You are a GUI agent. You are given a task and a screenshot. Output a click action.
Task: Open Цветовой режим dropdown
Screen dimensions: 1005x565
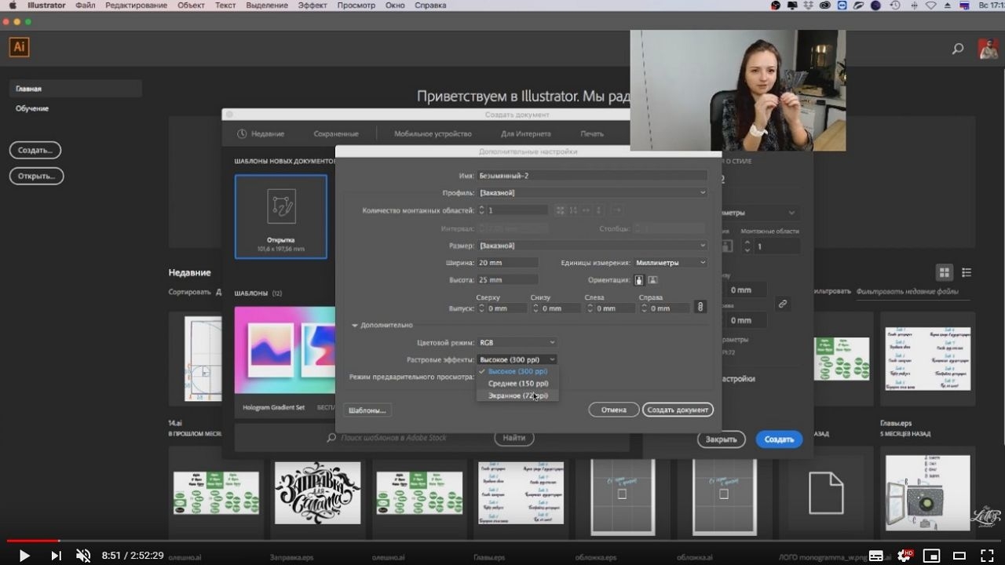pyautogui.click(x=517, y=342)
